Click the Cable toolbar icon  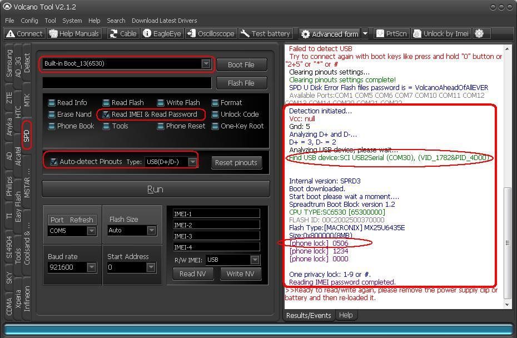[x=122, y=33]
